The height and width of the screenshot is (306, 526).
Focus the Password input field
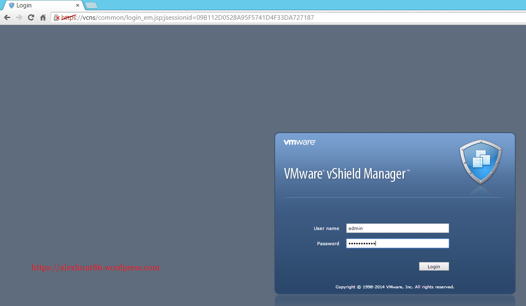(397, 244)
